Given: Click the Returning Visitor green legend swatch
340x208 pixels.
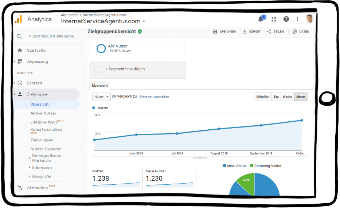Looking at the screenshot, I should [251, 166].
